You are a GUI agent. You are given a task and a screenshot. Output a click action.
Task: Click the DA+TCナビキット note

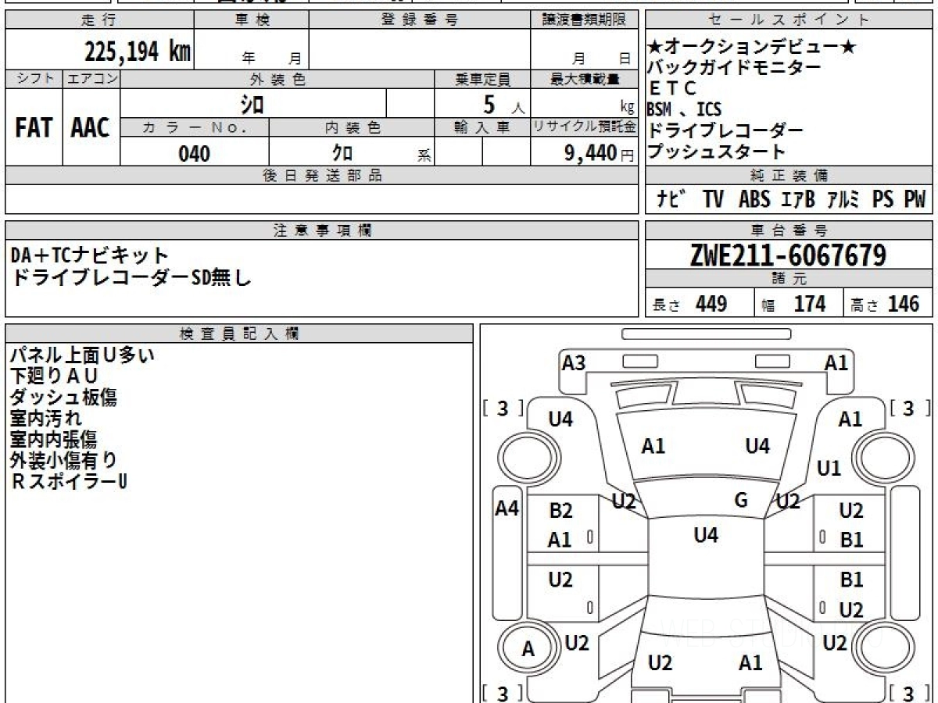click(x=90, y=255)
